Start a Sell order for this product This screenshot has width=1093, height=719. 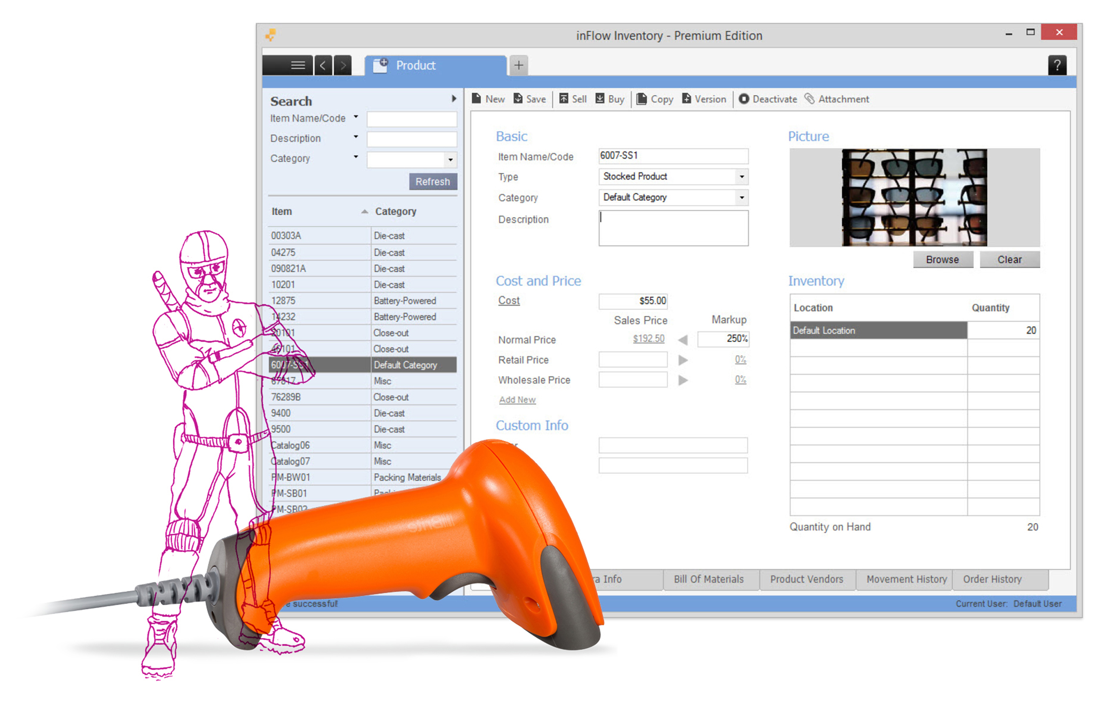coord(572,99)
